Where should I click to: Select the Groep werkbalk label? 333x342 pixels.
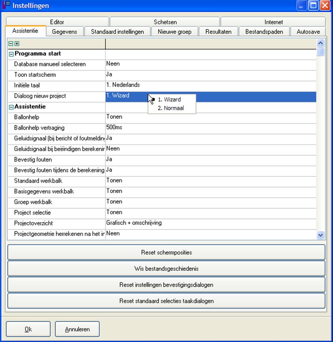33,202
